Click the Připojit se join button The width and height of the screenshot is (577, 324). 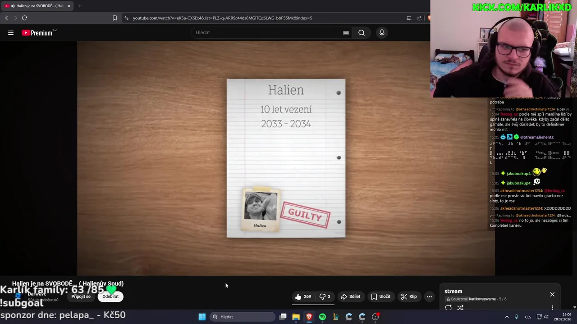click(81, 297)
